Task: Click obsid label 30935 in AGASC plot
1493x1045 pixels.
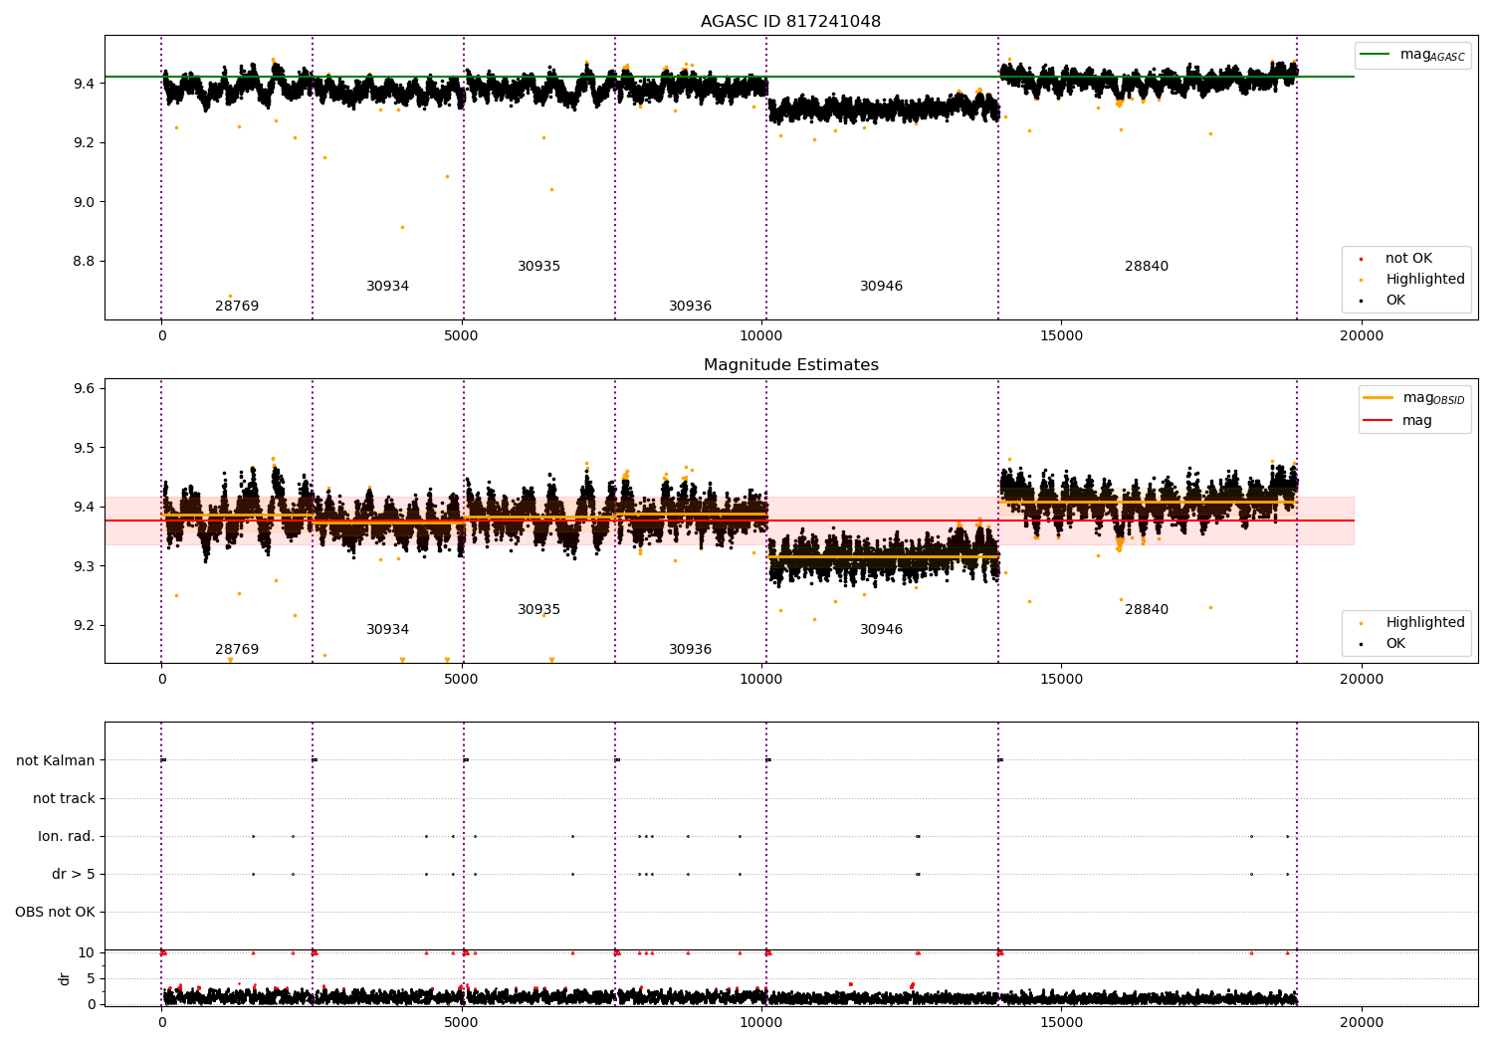Action: coord(539,267)
